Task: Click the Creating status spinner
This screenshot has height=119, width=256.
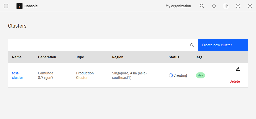Action: click(x=171, y=75)
